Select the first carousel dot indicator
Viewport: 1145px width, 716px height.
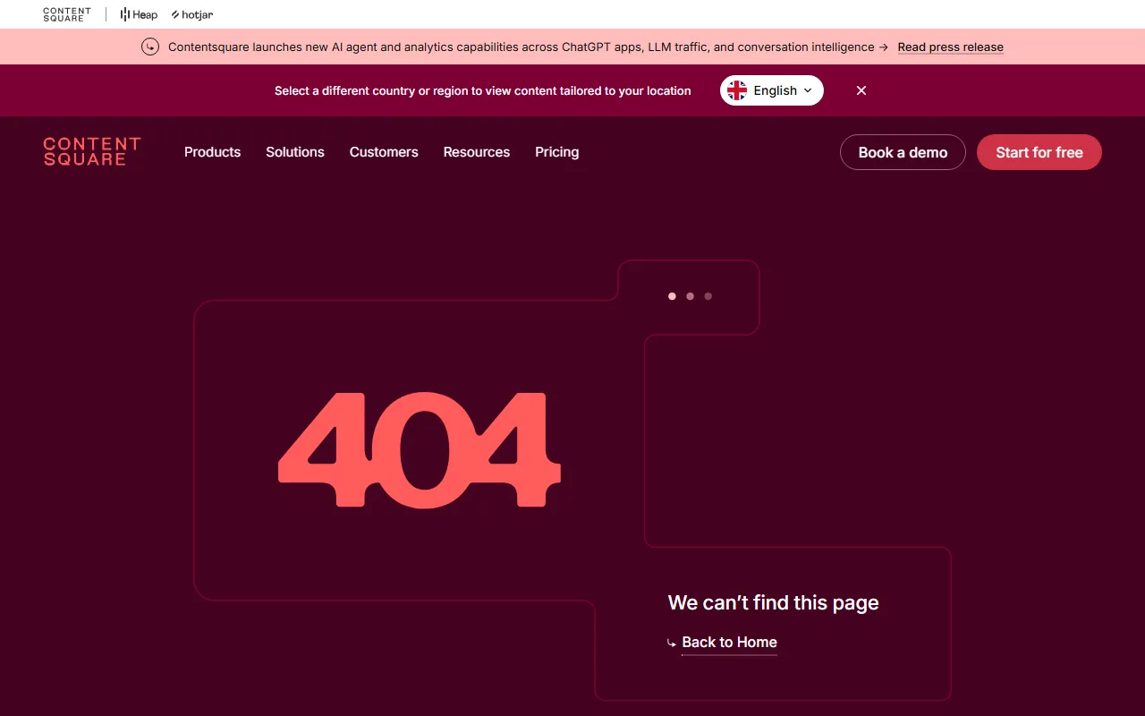672,296
